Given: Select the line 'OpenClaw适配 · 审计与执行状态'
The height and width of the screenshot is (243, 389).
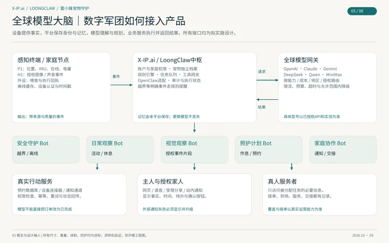Looking at the screenshot, I should click(169, 80).
